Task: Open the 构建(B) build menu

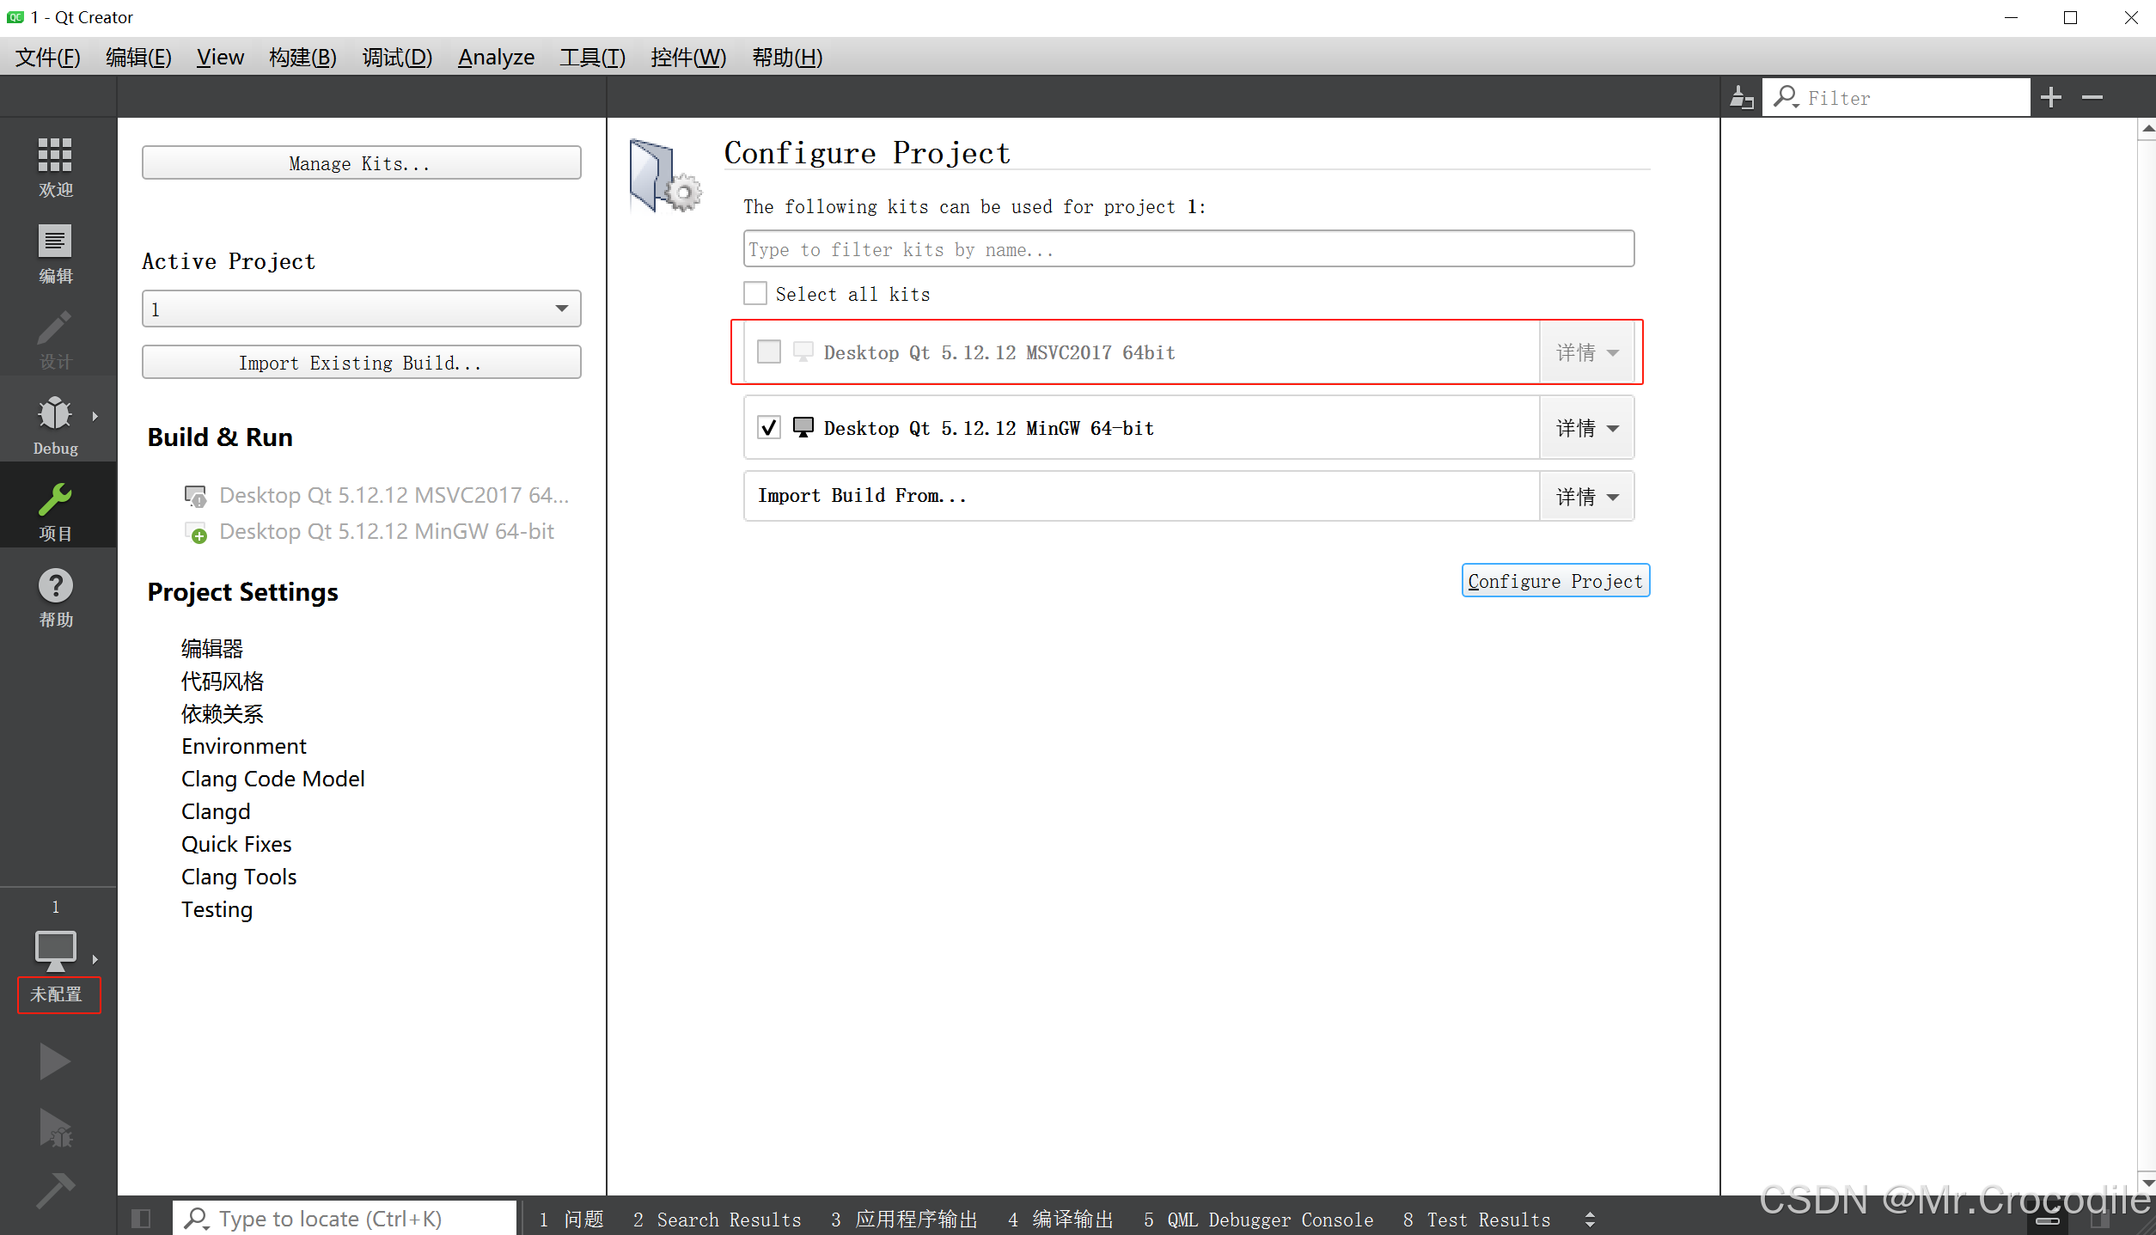Action: coord(302,58)
